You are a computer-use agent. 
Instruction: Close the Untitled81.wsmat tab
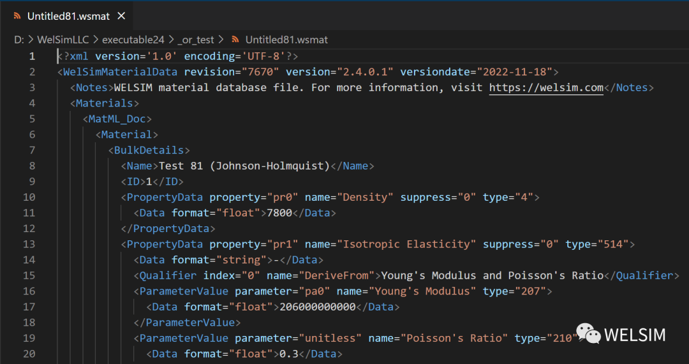[122, 16]
